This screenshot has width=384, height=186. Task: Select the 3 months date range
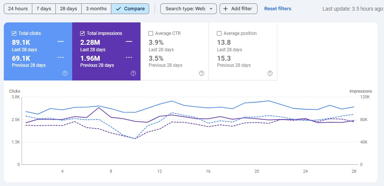[x=96, y=9]
